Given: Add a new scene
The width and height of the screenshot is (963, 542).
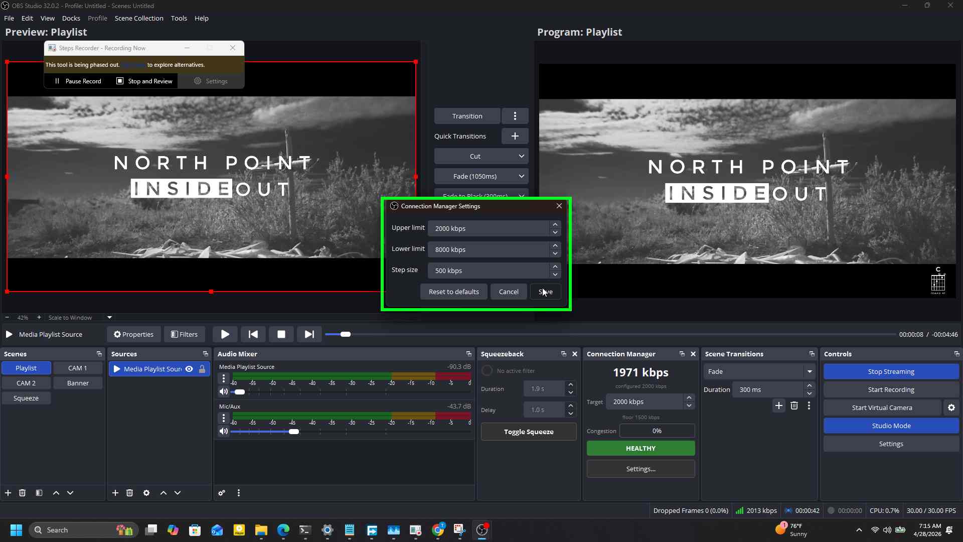Looking at the screenshot, I should point(8,493).
